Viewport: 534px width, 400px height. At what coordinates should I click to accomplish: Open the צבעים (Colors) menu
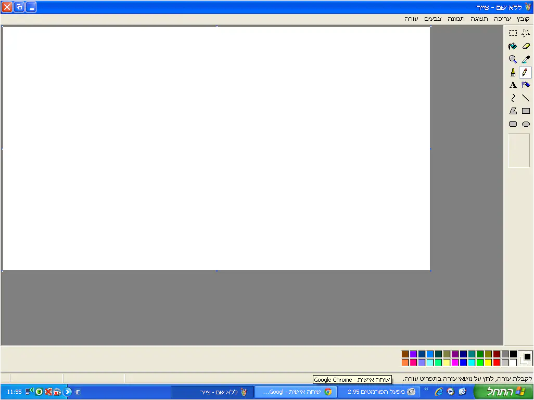[x=433, y=18]
